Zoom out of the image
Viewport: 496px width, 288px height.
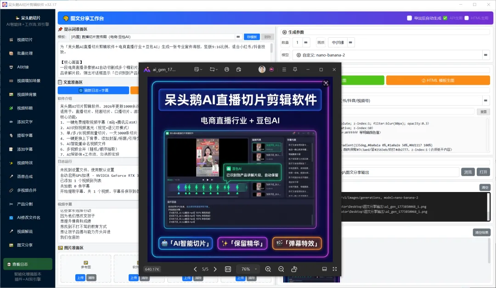[x=281, y=269]
